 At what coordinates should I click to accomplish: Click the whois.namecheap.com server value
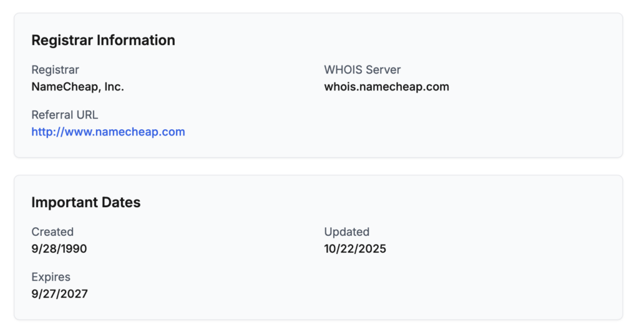[x=386, y=87]
